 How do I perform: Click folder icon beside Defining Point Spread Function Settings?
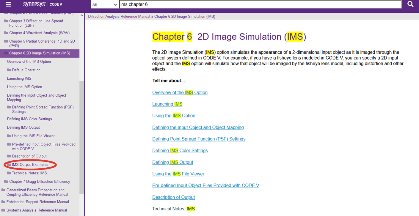pos(9,107)
